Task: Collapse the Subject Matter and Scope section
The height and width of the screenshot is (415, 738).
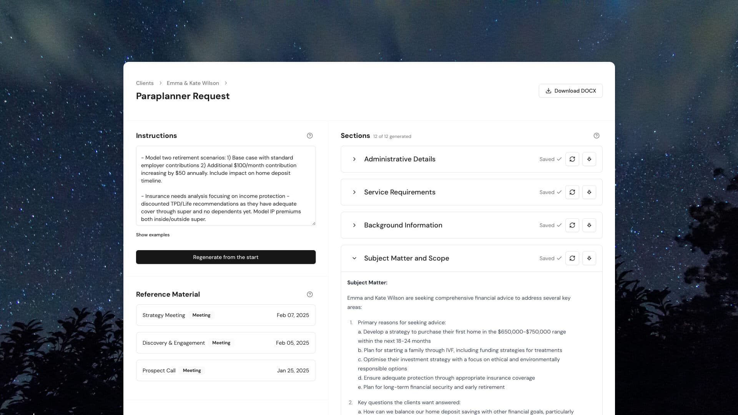Action: coord(354,258)
